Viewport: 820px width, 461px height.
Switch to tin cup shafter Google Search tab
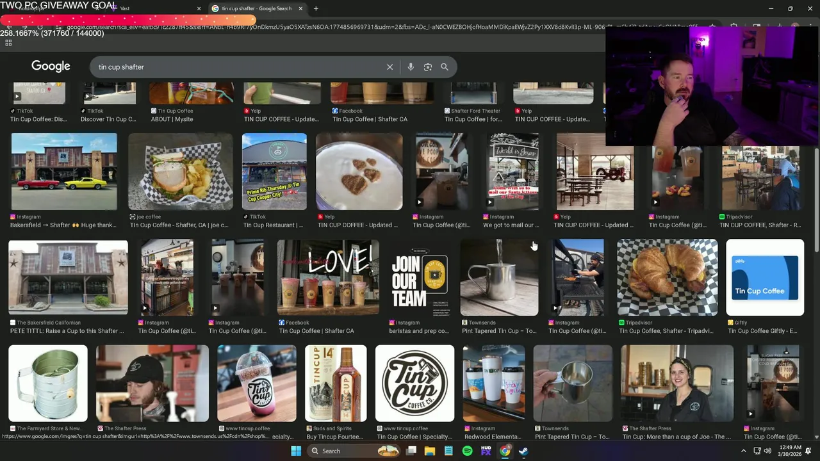click(x=256, y=8)
